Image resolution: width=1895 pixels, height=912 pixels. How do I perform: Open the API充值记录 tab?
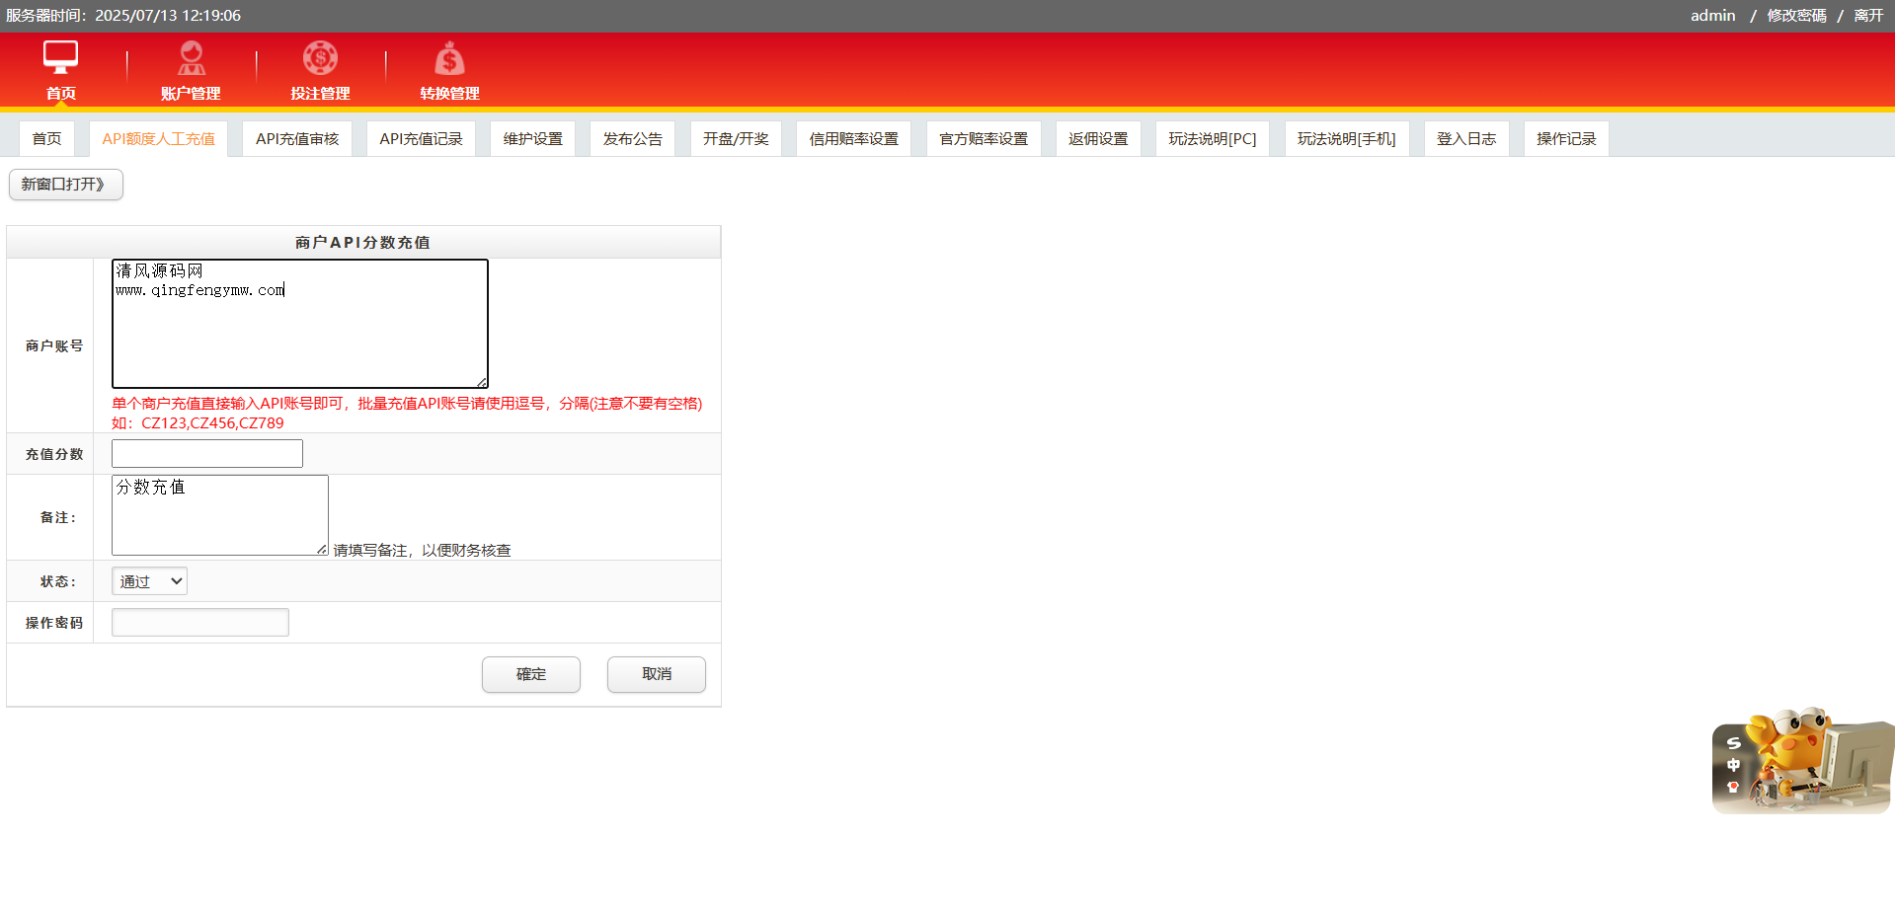click(x=421, y=139)
